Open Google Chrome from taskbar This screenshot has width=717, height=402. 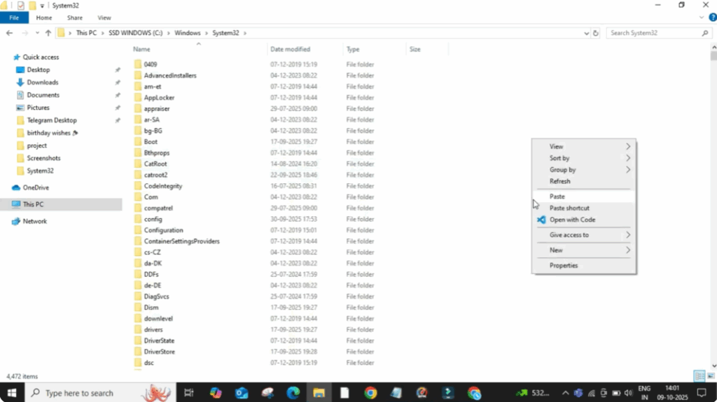[370, 393]
